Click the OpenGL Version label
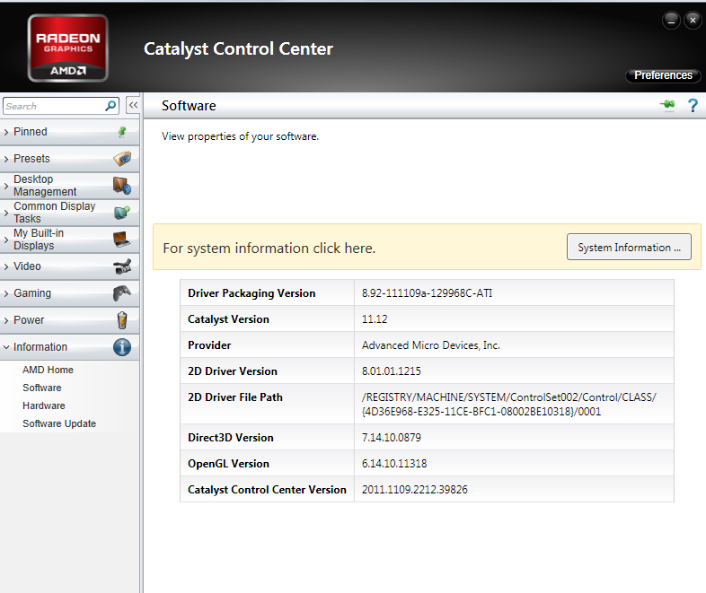The height and width of the screenshot is (593, 706). [228, 464]
